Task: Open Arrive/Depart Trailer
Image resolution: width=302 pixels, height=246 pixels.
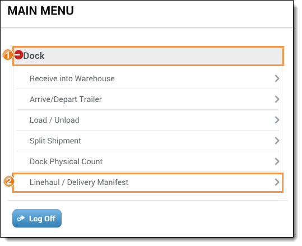Action: coord(148,99)
